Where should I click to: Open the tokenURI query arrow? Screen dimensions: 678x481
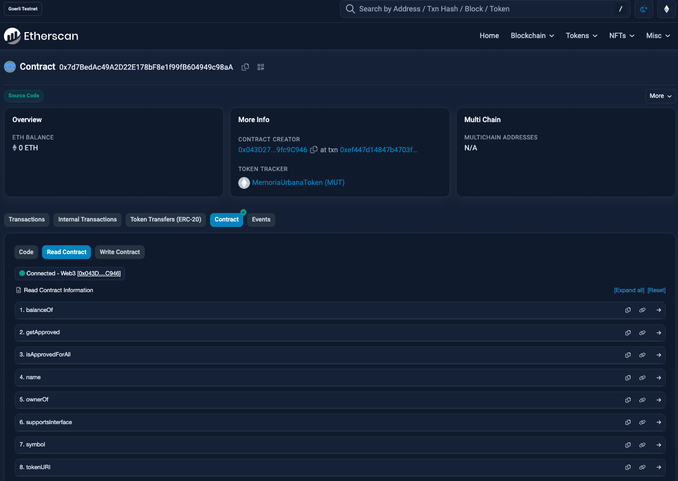tap(659, 467)
